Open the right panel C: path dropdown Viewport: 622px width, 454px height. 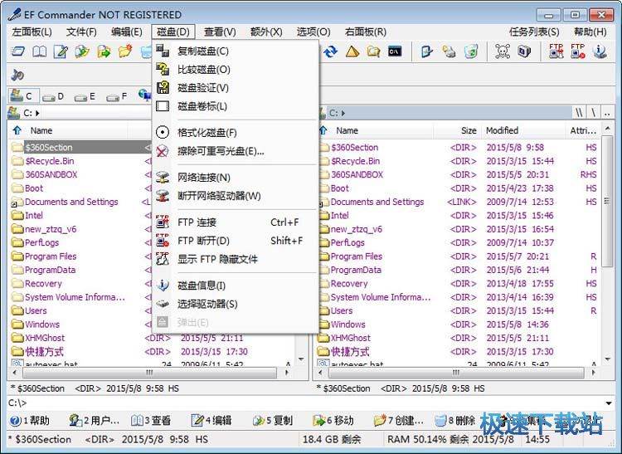pyautogui.click(x=338, y=113)
